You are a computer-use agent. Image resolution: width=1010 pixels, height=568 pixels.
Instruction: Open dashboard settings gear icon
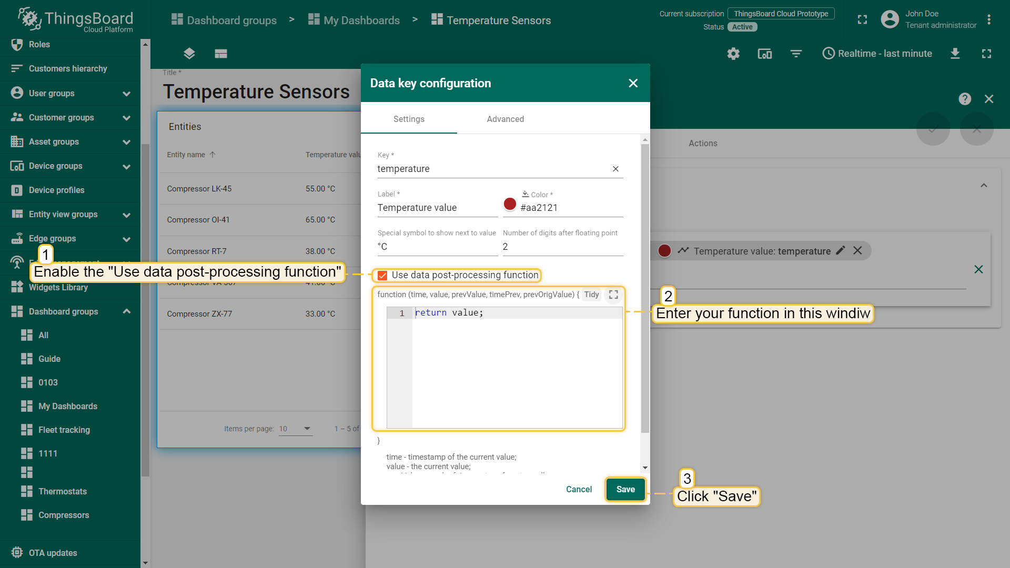[x=733, y=54]
